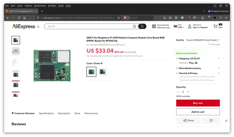Select the first product thumbnail image

(x=16, y=40)
